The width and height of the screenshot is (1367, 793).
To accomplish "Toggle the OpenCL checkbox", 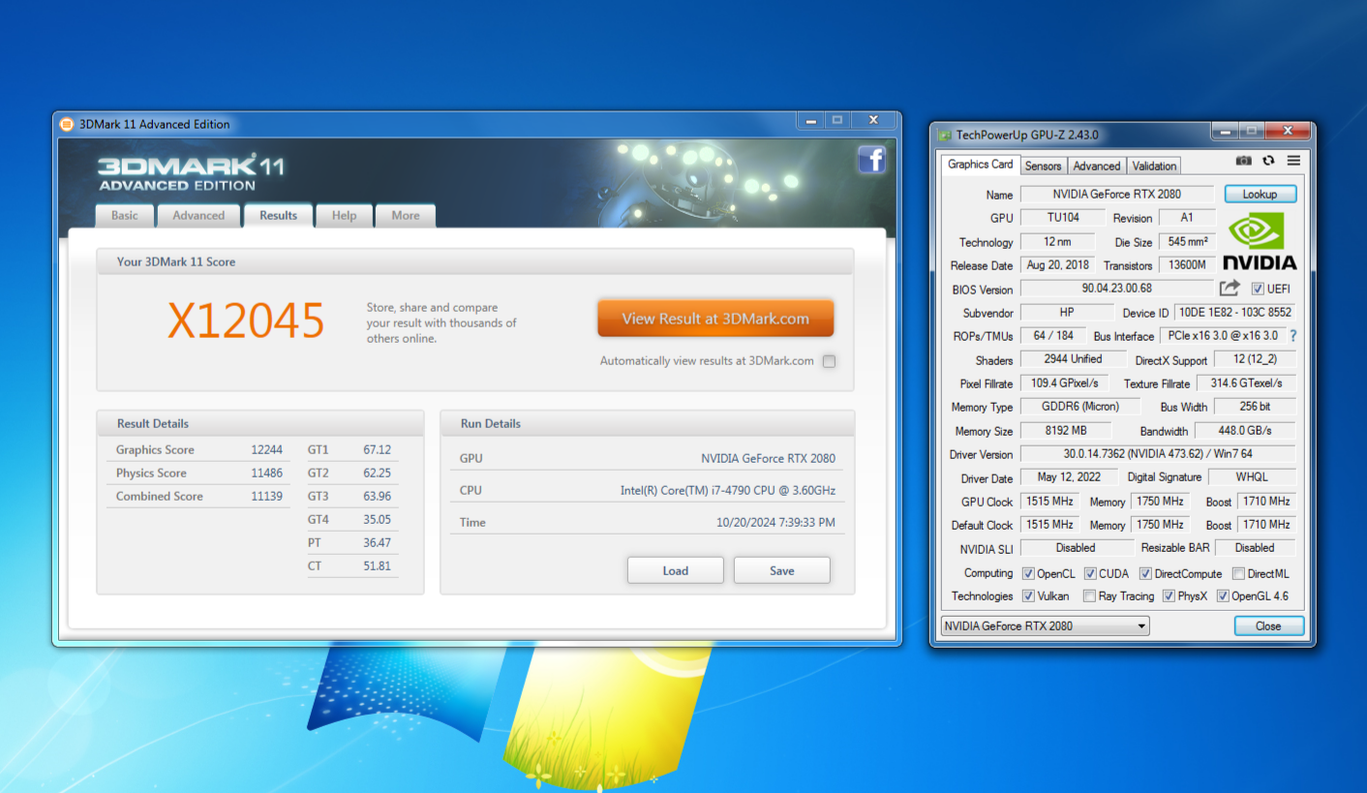I will click(x=1028, y=573).
